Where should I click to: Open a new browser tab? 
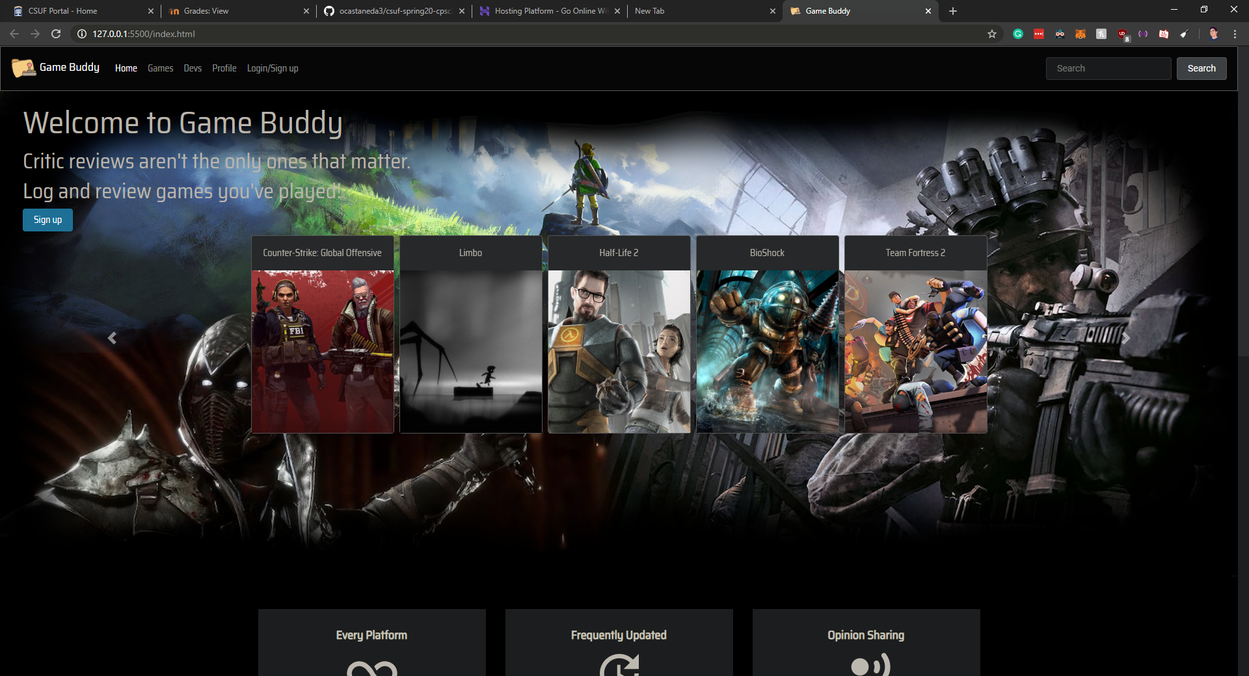click(953, 11)
